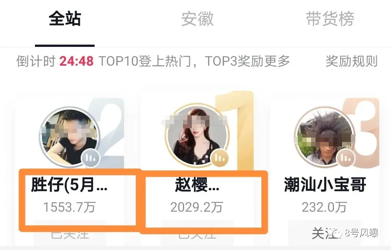The width and height of the screenshot is (391, 250).
Task: Select the name 赵樱...
Action: pyautogui.click(x=197, y=185)
